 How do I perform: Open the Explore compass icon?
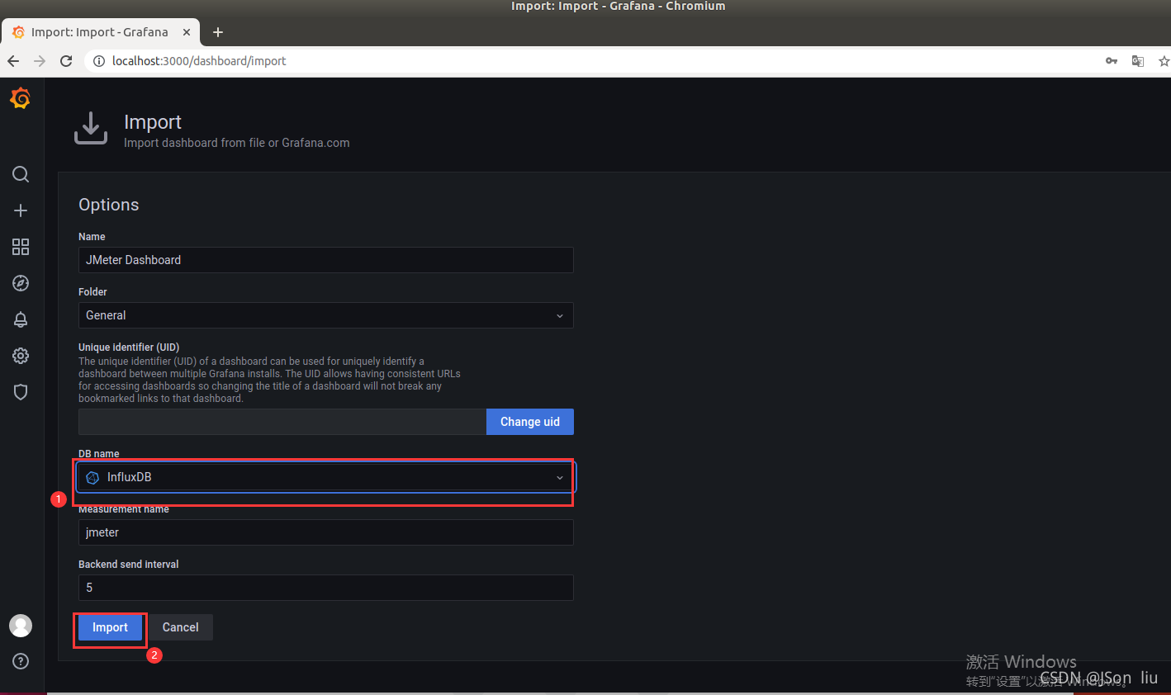(21, 283)
